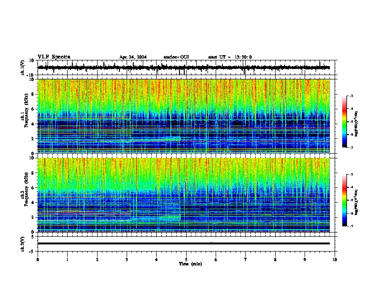
Task: Click time axis tick label "3"
Action: [127, 260]
